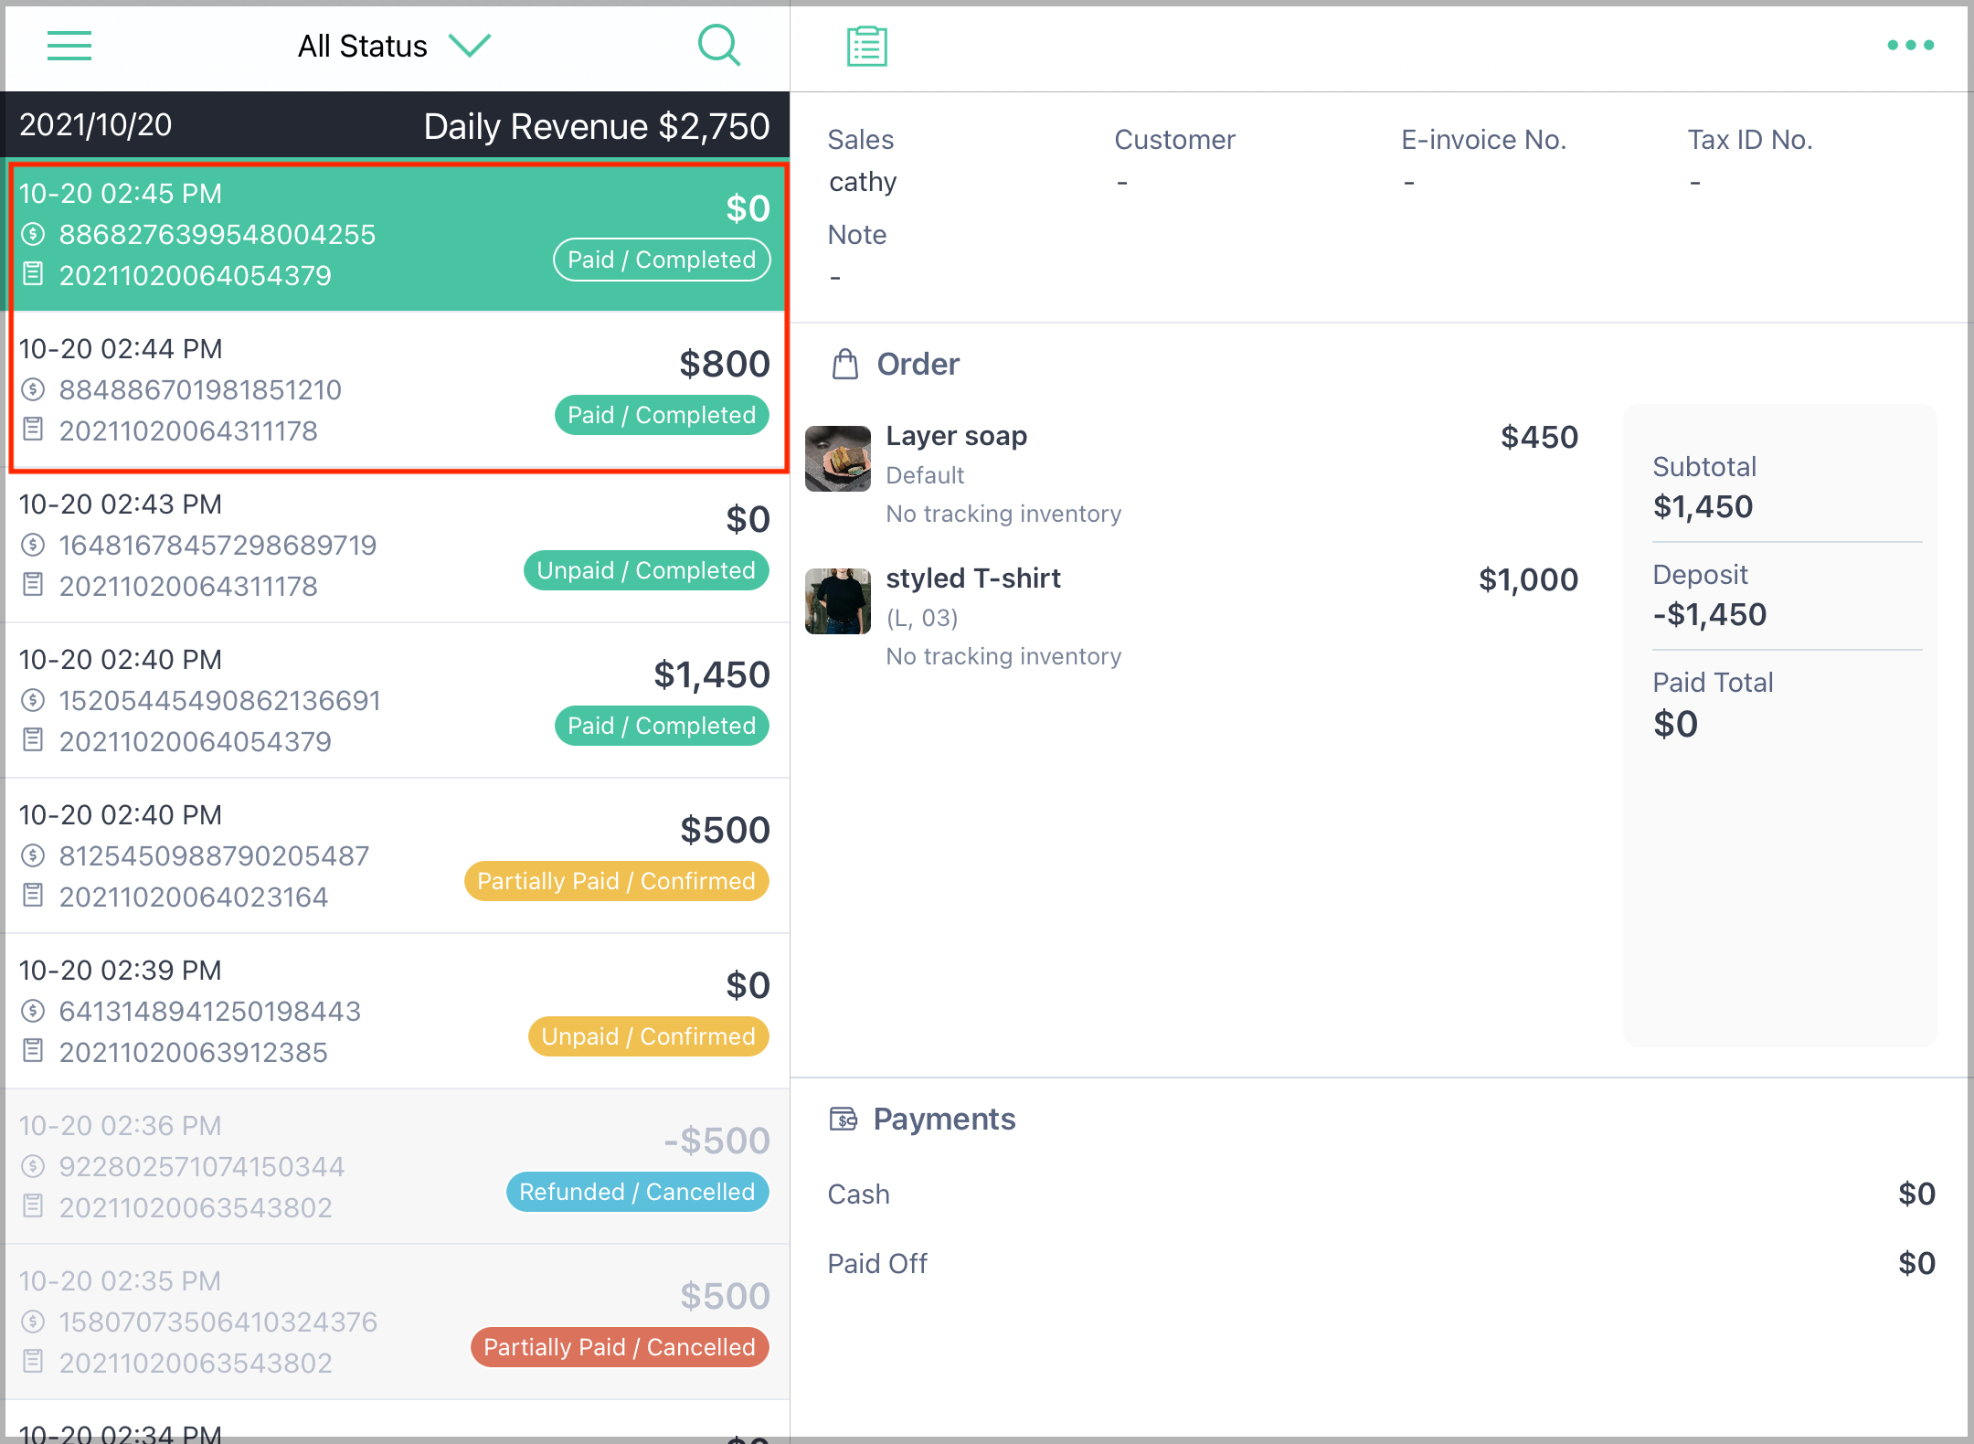Click payment icon beside 884886701981851210
The width and height of the screenshot is (1974, 1444).
tap(33, 390)
